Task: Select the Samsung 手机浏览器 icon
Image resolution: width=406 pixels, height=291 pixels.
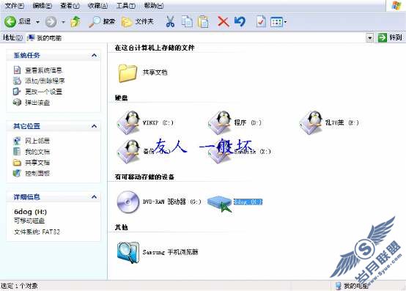Action: pyautogui.click(x=128, y=252)
